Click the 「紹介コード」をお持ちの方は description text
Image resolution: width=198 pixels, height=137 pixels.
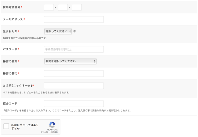67,111
